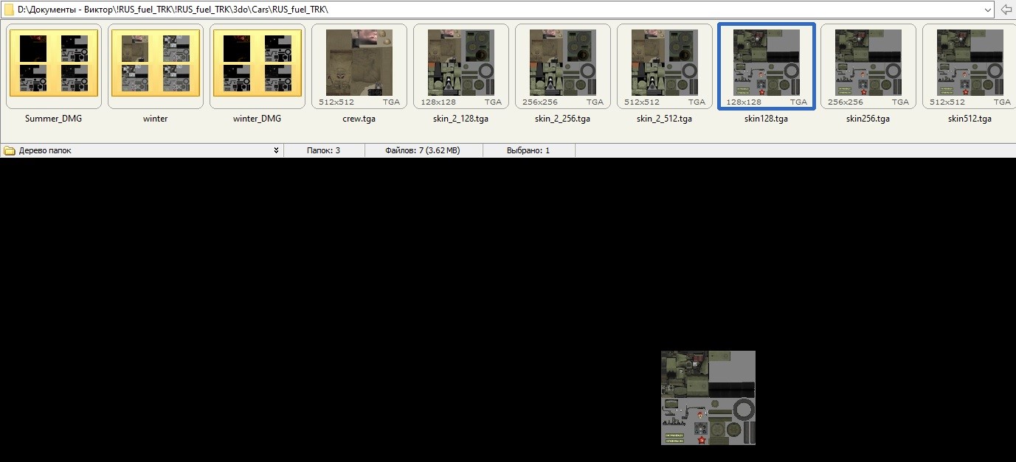Open the Summer_DMG folder thumbnail
This screenshot has width=1016, height=462.
tap(54, 66)
